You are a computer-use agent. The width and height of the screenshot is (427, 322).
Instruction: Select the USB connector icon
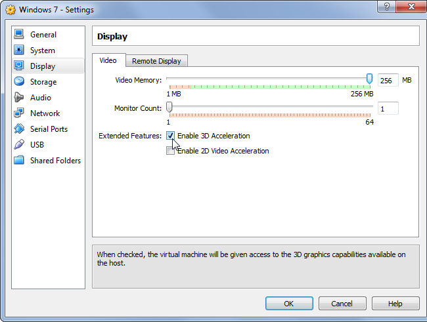click(x=18, y=144)
